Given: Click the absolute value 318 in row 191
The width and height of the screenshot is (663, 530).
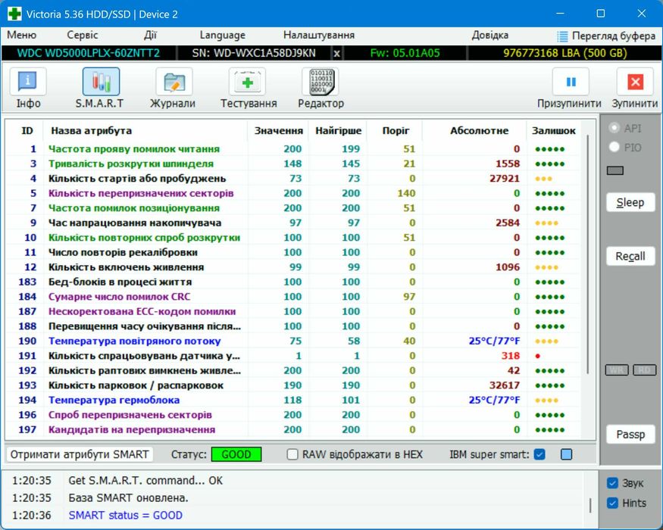Looking at the screenshot, I should 511,356.
